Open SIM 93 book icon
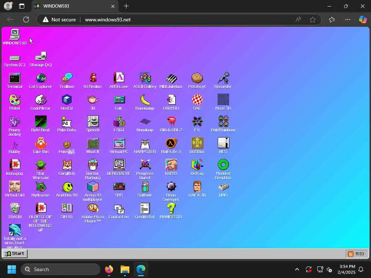Viewport: 371px width, 278px height. 67,211
